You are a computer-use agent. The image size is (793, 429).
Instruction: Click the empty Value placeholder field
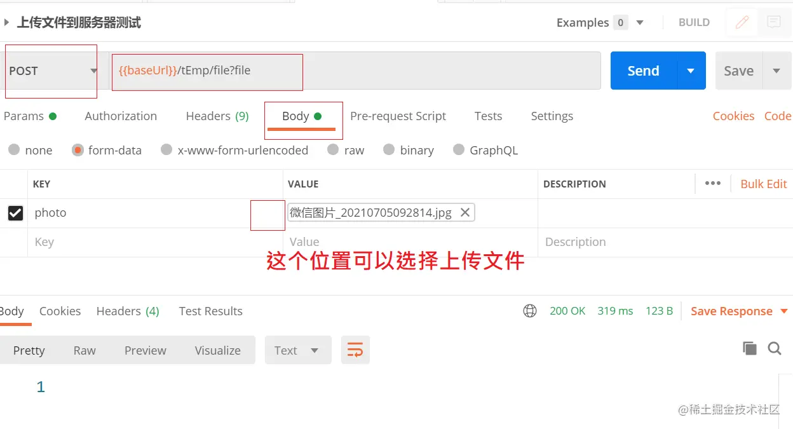click(x=410, y=242)
